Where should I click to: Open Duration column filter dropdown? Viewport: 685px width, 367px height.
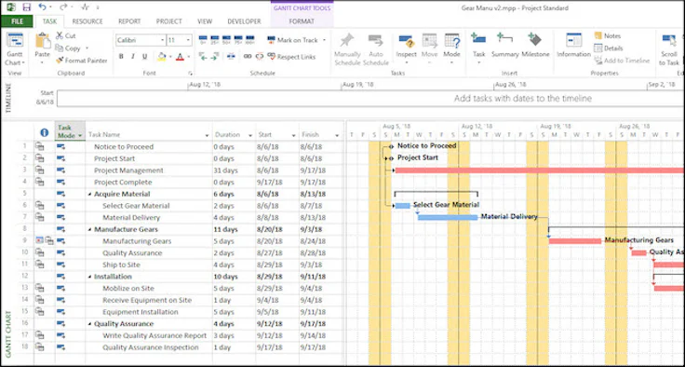[x=250, y=135]
